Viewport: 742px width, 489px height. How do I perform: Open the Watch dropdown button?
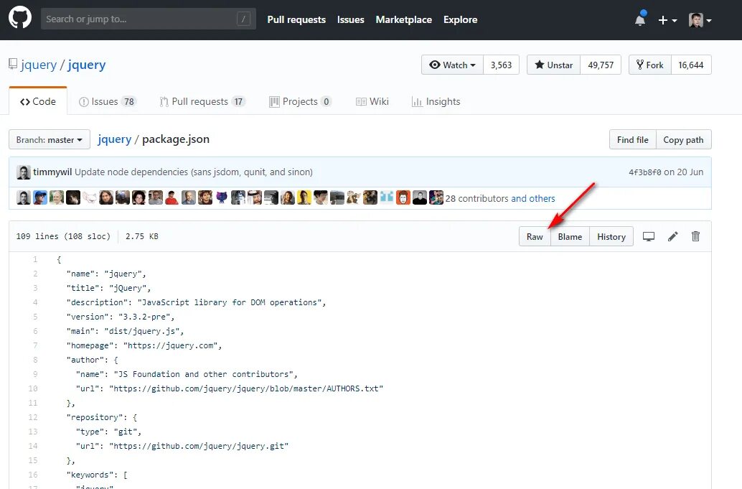pos(452,65)
